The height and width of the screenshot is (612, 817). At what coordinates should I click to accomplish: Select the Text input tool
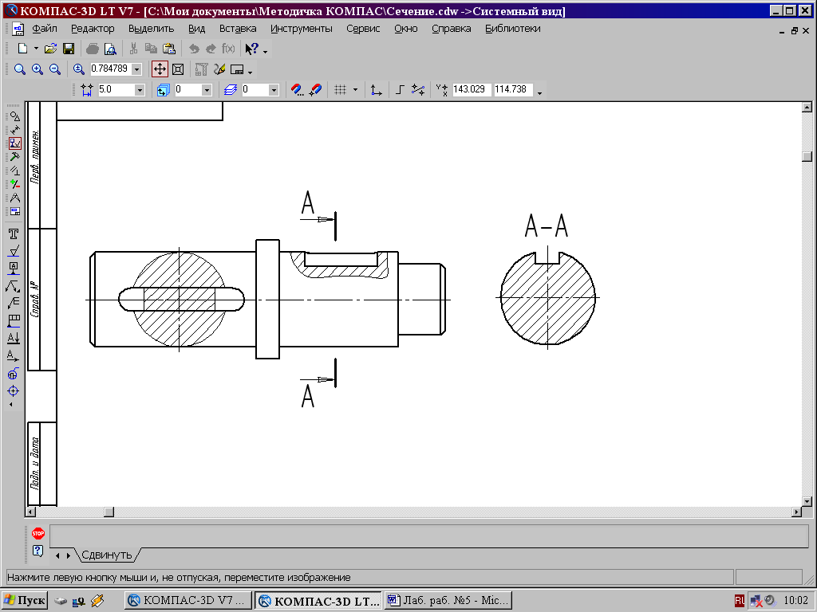(14, 234)
